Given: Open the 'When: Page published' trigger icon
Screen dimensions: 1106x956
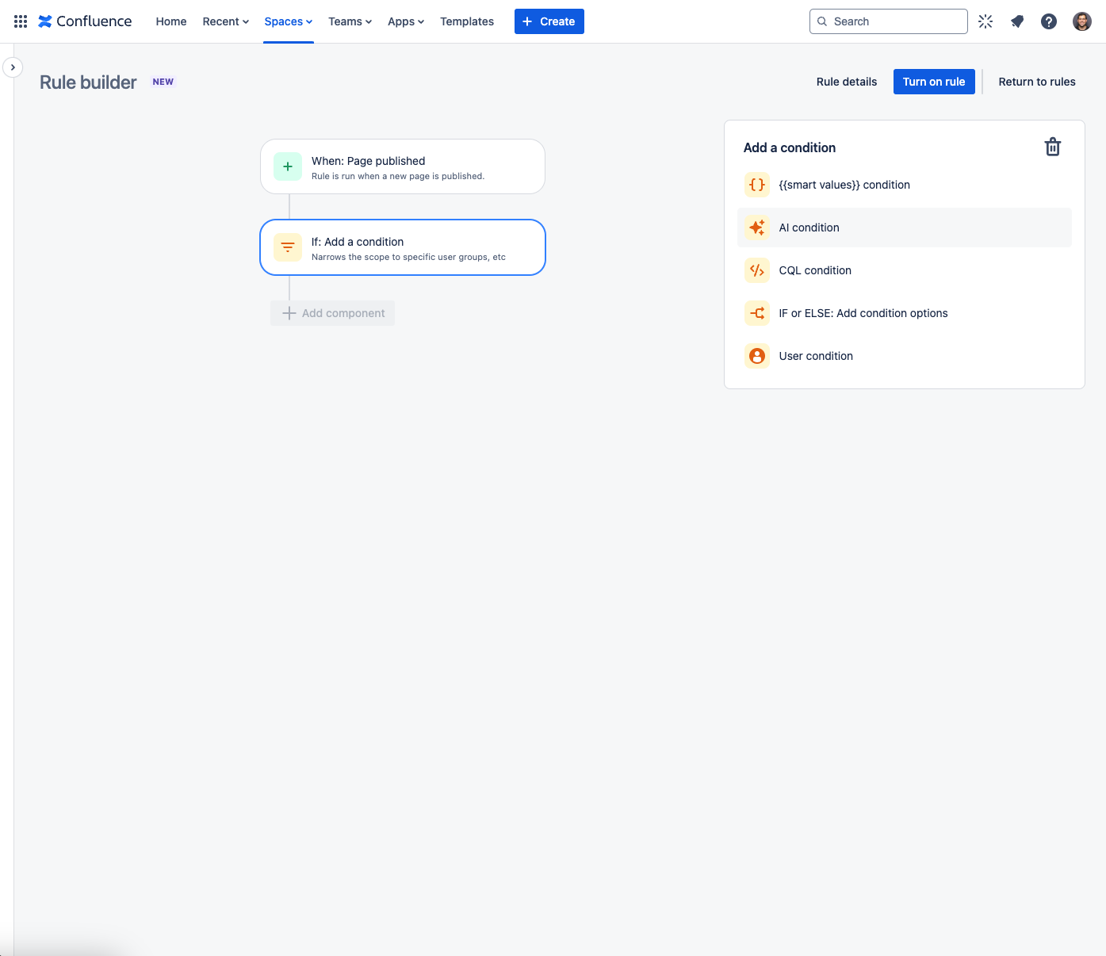Looking at the screenshot, I should tap(287, 166).
